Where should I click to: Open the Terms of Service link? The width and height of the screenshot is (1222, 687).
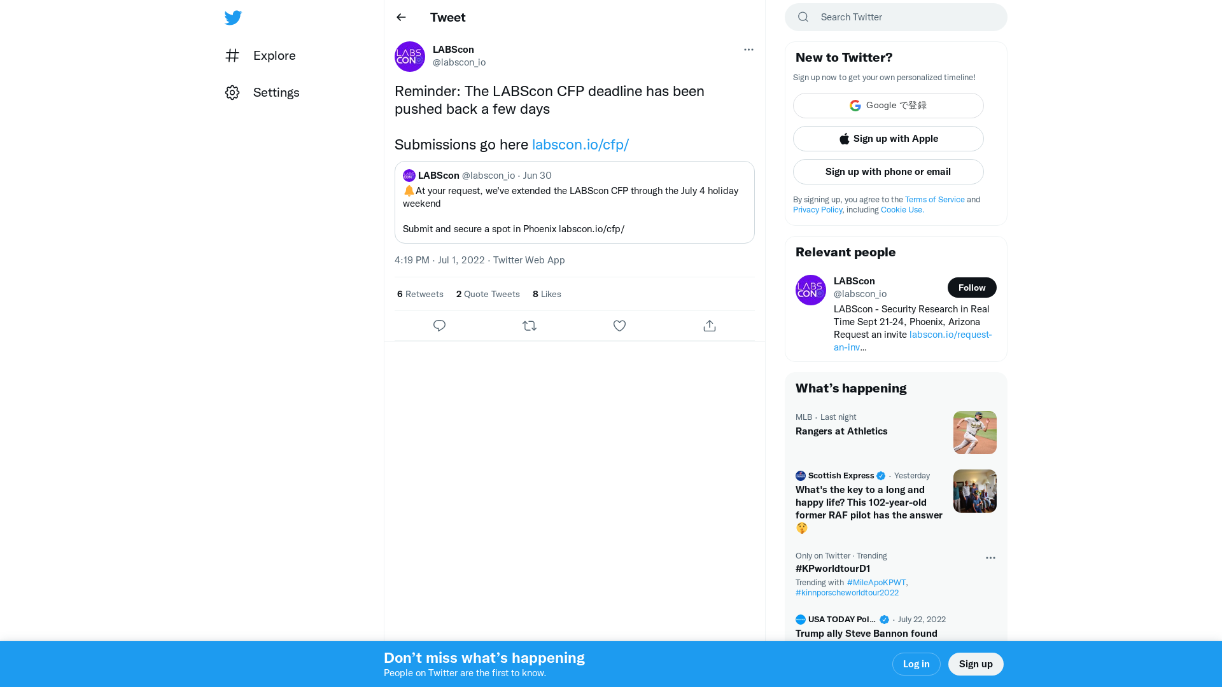[x=934, y=200]
